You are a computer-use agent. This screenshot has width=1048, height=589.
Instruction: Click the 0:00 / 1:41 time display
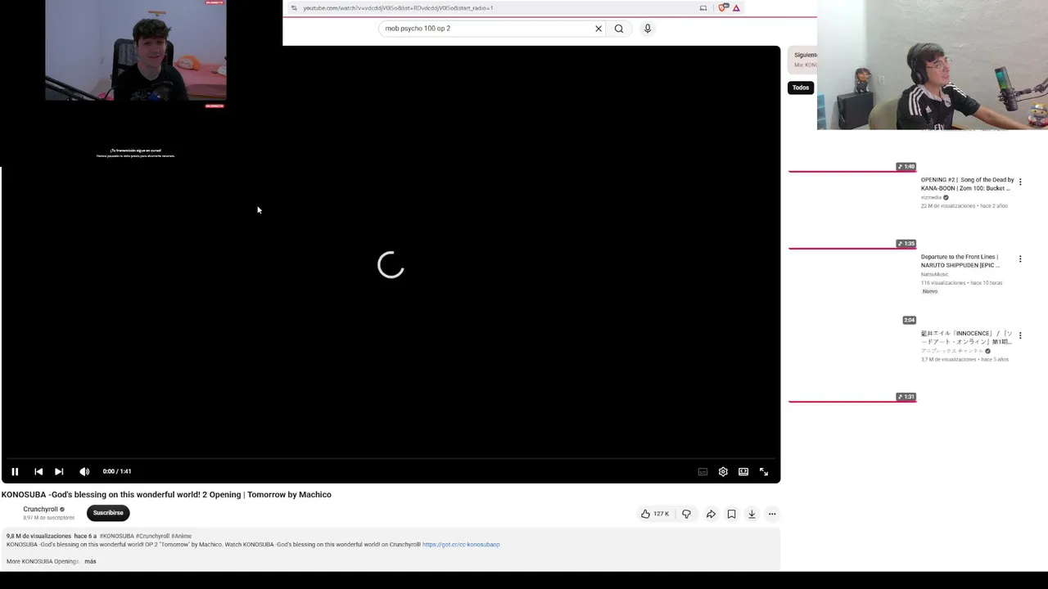(117, 471)
